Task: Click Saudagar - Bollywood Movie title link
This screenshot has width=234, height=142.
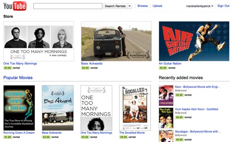Action: [198, 132]
